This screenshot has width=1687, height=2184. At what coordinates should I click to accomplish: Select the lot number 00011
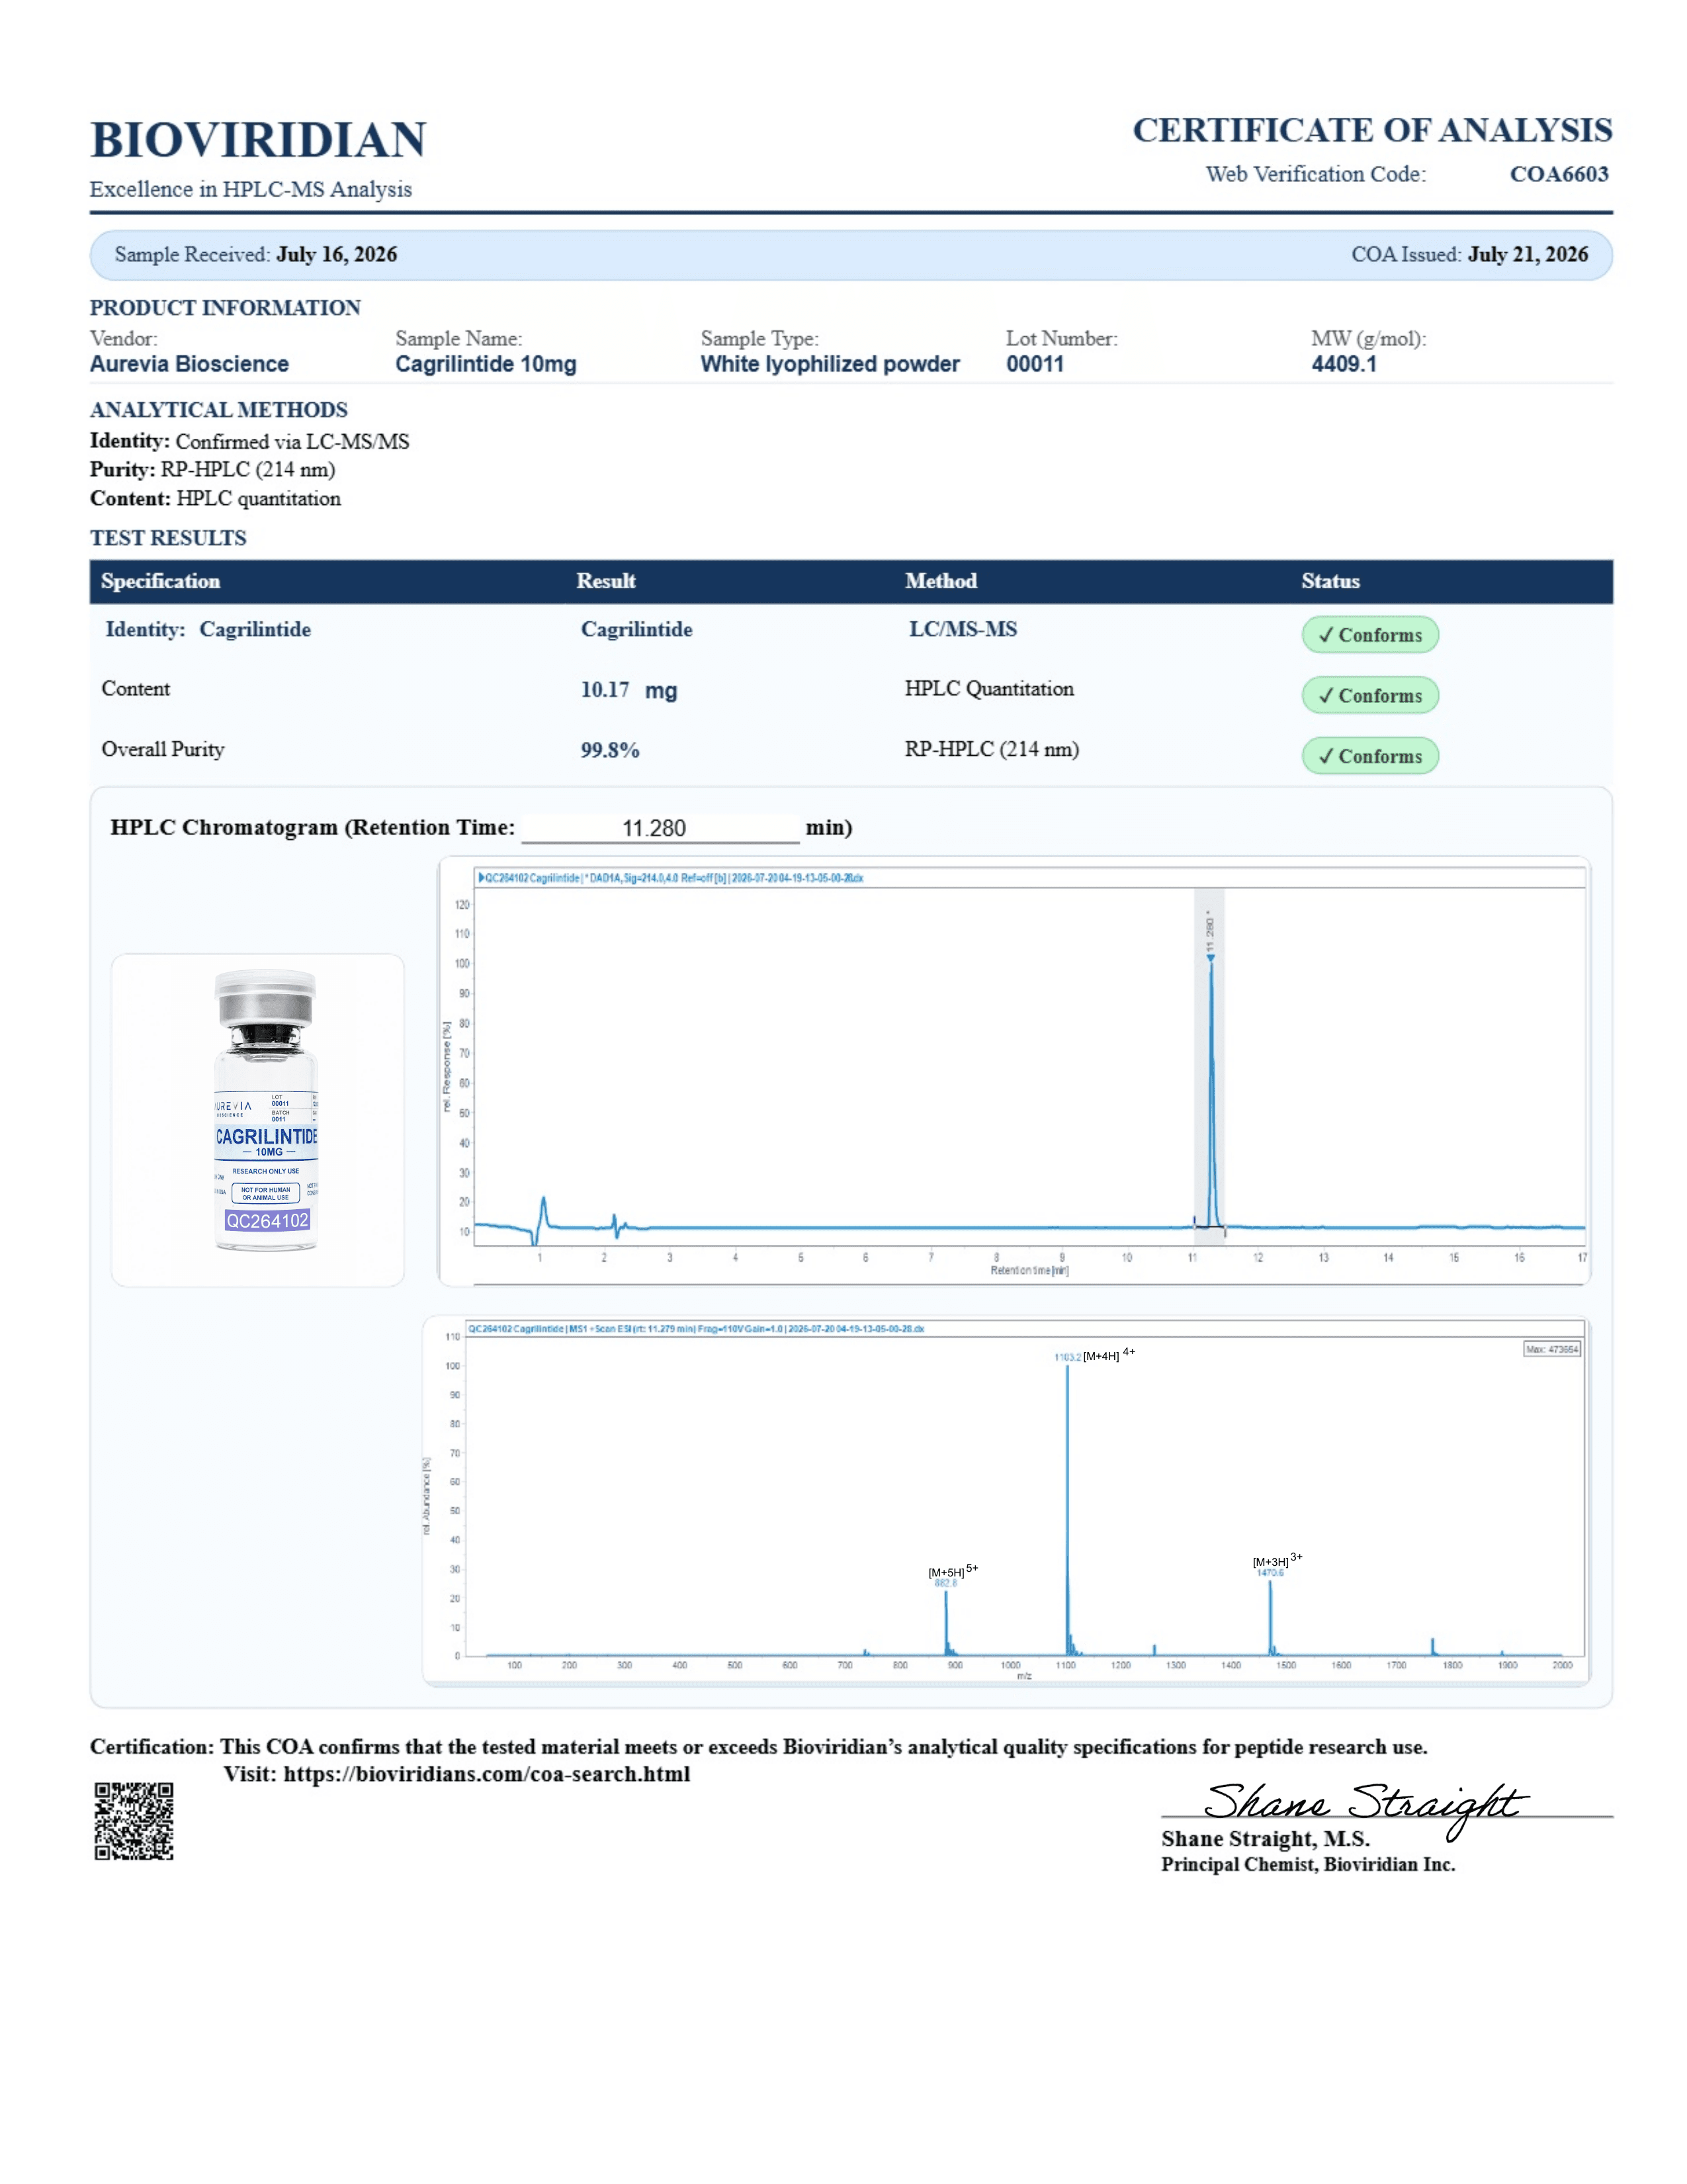tap(1035, 364)
